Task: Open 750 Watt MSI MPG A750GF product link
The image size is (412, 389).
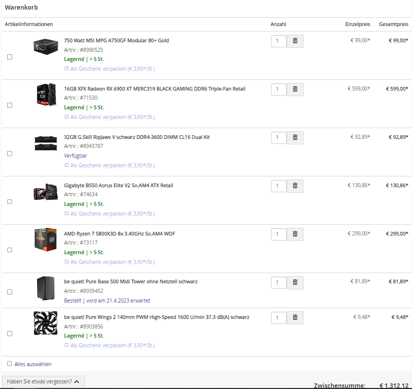Action: click(117, 40)
